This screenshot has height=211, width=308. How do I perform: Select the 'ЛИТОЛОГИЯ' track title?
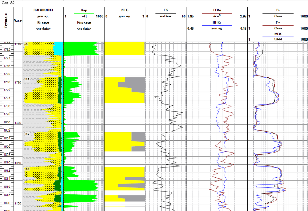(x=43, y=10)
